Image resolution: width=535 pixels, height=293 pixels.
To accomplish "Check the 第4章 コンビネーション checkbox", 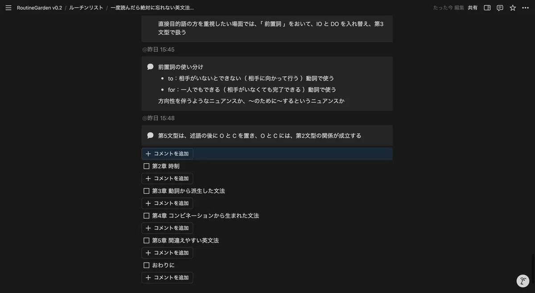I will pyautogui.click(x=146, y=216).
